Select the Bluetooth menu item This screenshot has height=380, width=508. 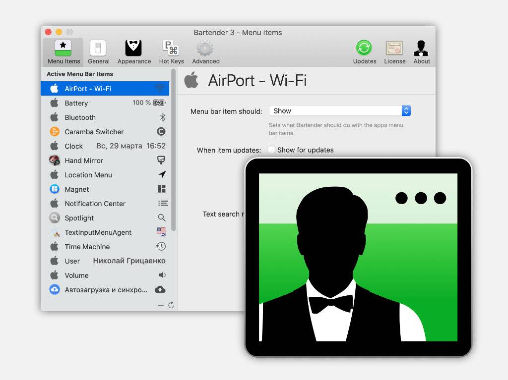coord(80,117)
